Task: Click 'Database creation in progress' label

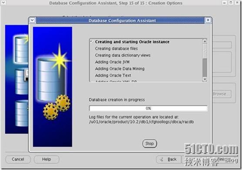Action: click(117, 100)
